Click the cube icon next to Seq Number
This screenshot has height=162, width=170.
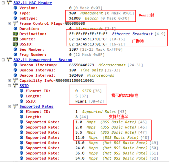(x=16, y=49)
